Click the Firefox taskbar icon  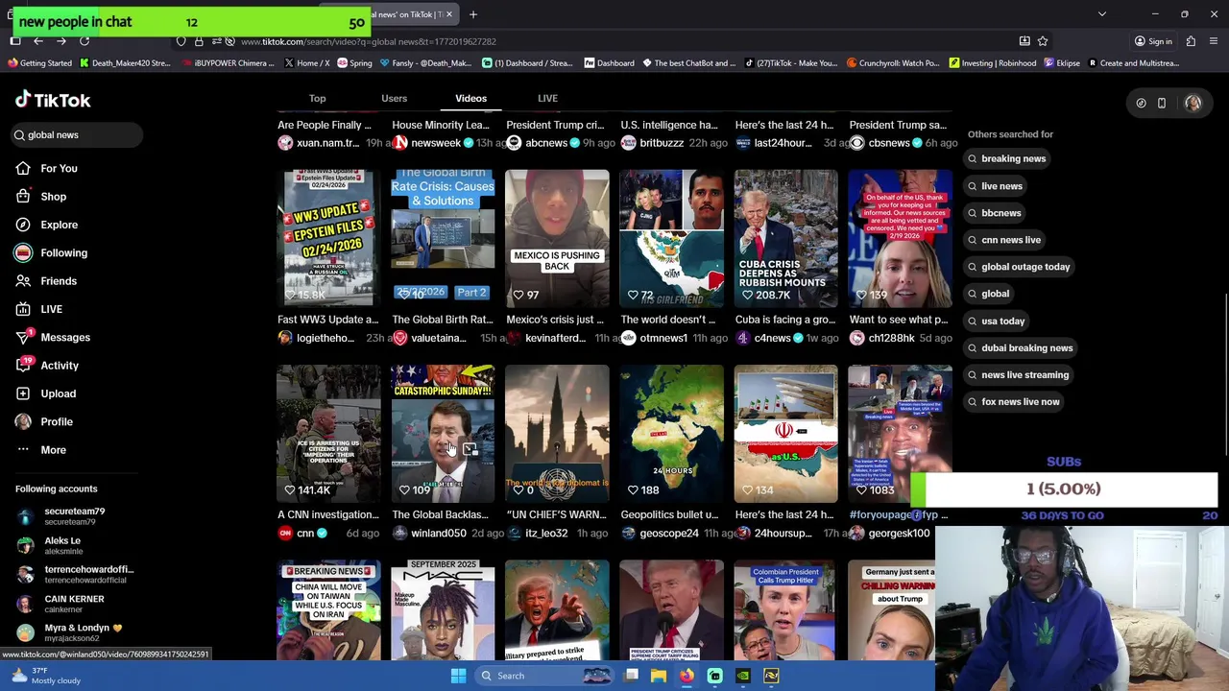coord(687,676)
